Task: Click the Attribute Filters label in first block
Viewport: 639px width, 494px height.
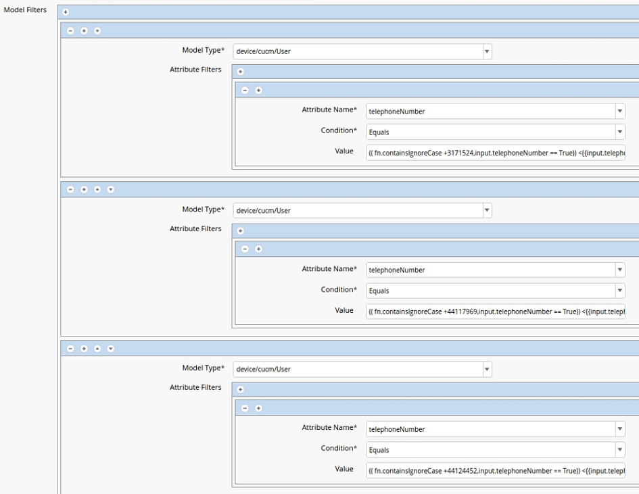Action: 195,69
